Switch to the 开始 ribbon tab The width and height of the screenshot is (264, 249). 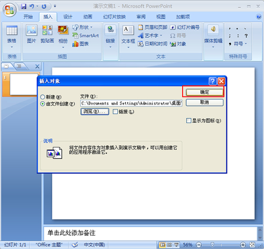(28, 17)
